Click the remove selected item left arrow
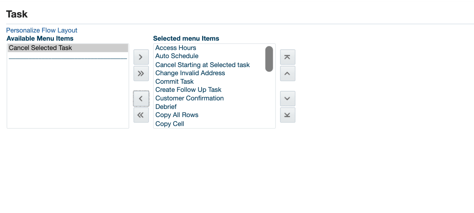 point(141,98)
